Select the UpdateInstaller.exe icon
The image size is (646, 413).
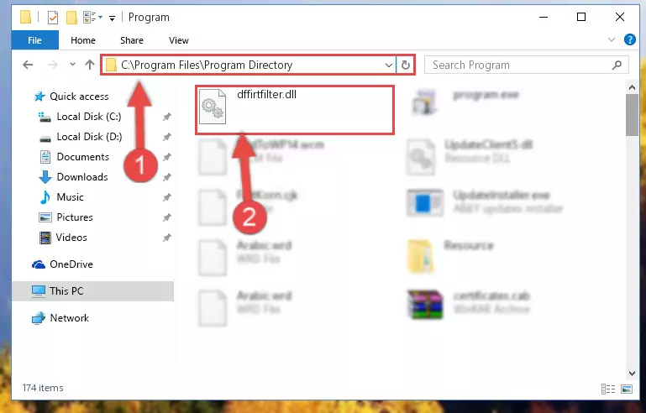[425, 202]
